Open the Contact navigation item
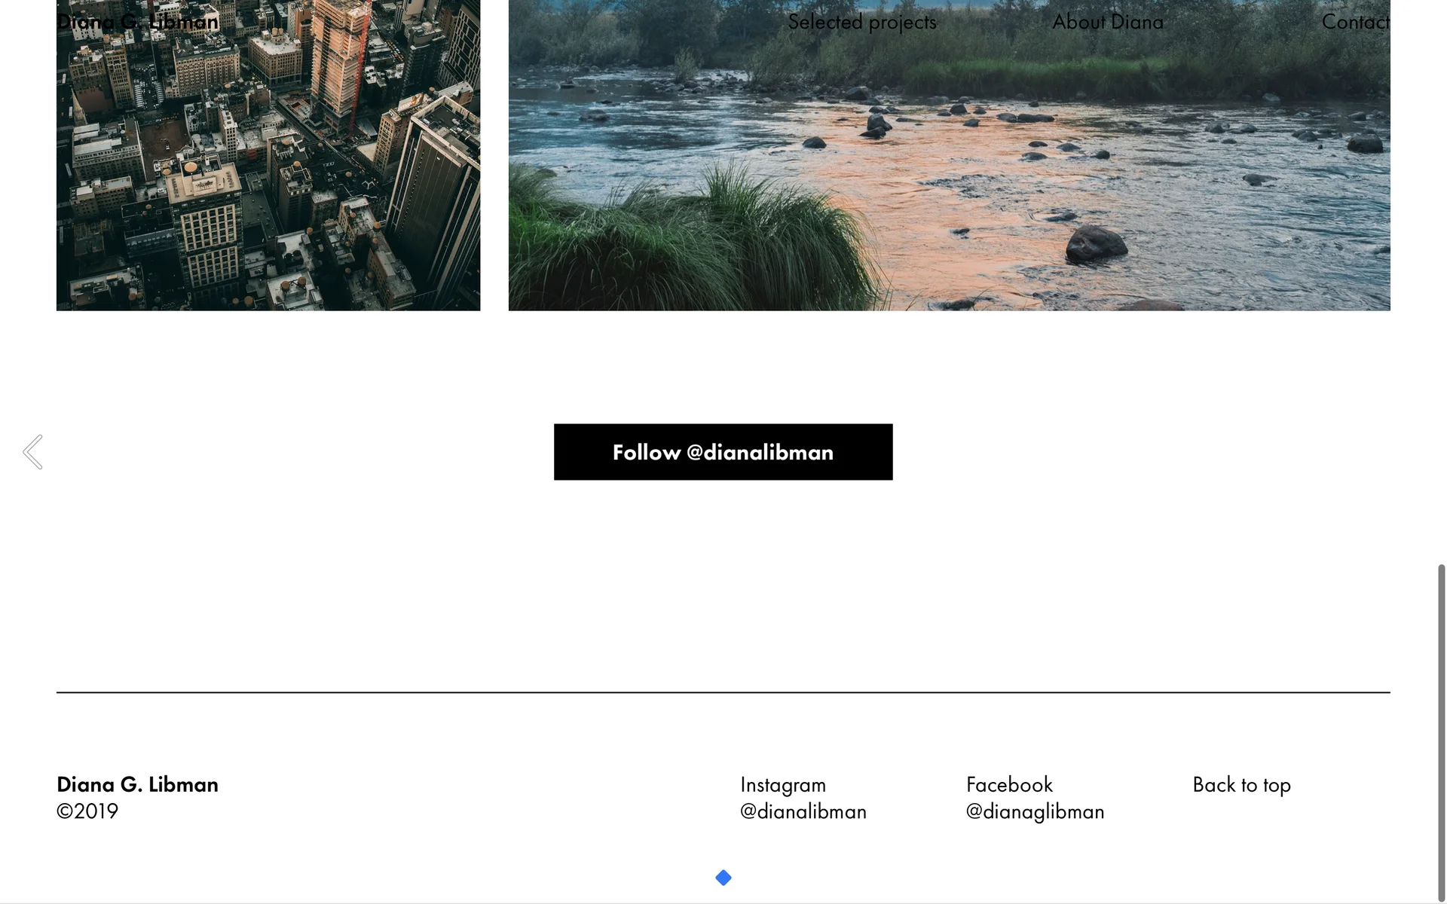The width and height of the screenshot is (1447, 904). [x=1356, y=22]
